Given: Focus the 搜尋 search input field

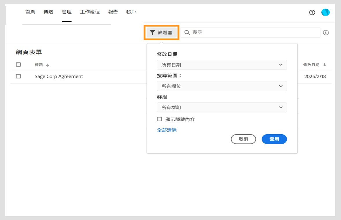Looking at the screenshot, I should [x=255, y=32].
